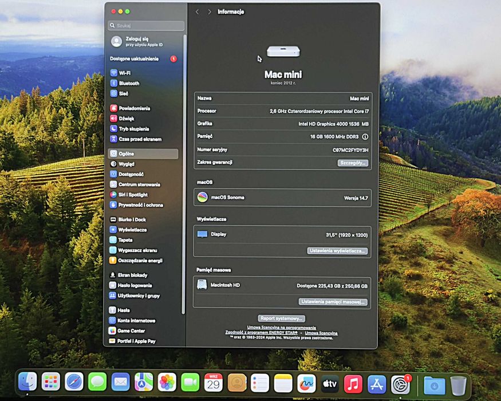Select Hasło logowania settings

[131, 285]
